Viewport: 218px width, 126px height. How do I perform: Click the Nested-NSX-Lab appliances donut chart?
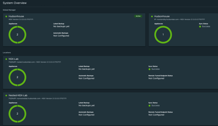(x=18, y=113)
